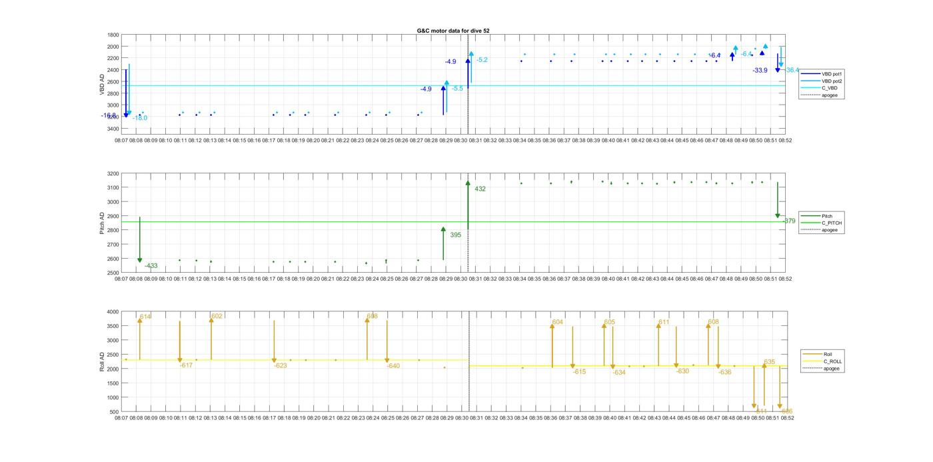Screen dimensions: 933x462
Task: Click the '3500' roll axis tick label
Action: point(113,326)
